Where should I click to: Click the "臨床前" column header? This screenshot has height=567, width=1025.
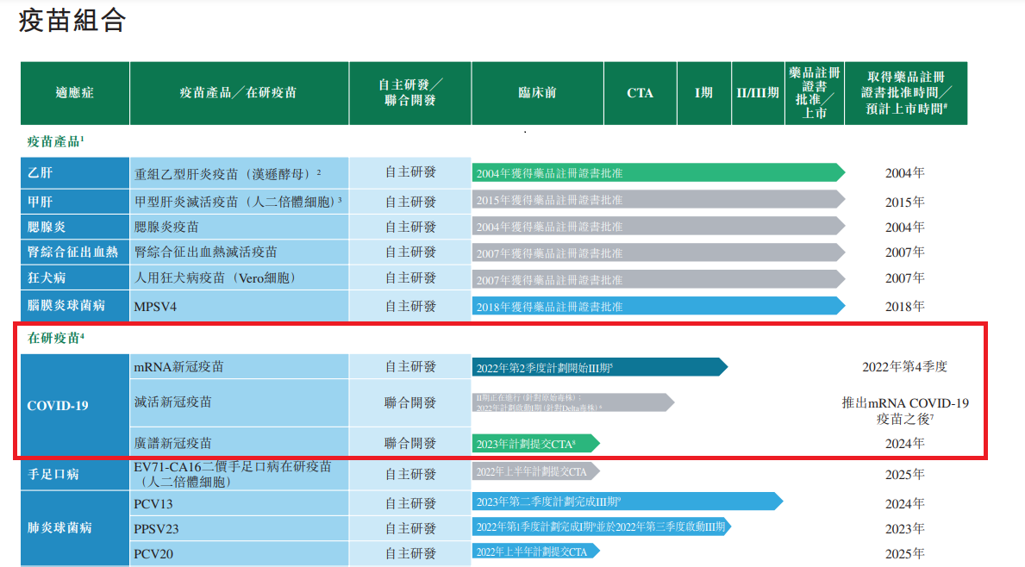point(537,93)
